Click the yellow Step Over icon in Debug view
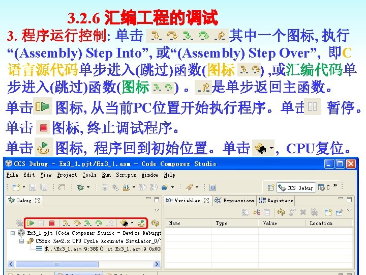 click(77, 223)
